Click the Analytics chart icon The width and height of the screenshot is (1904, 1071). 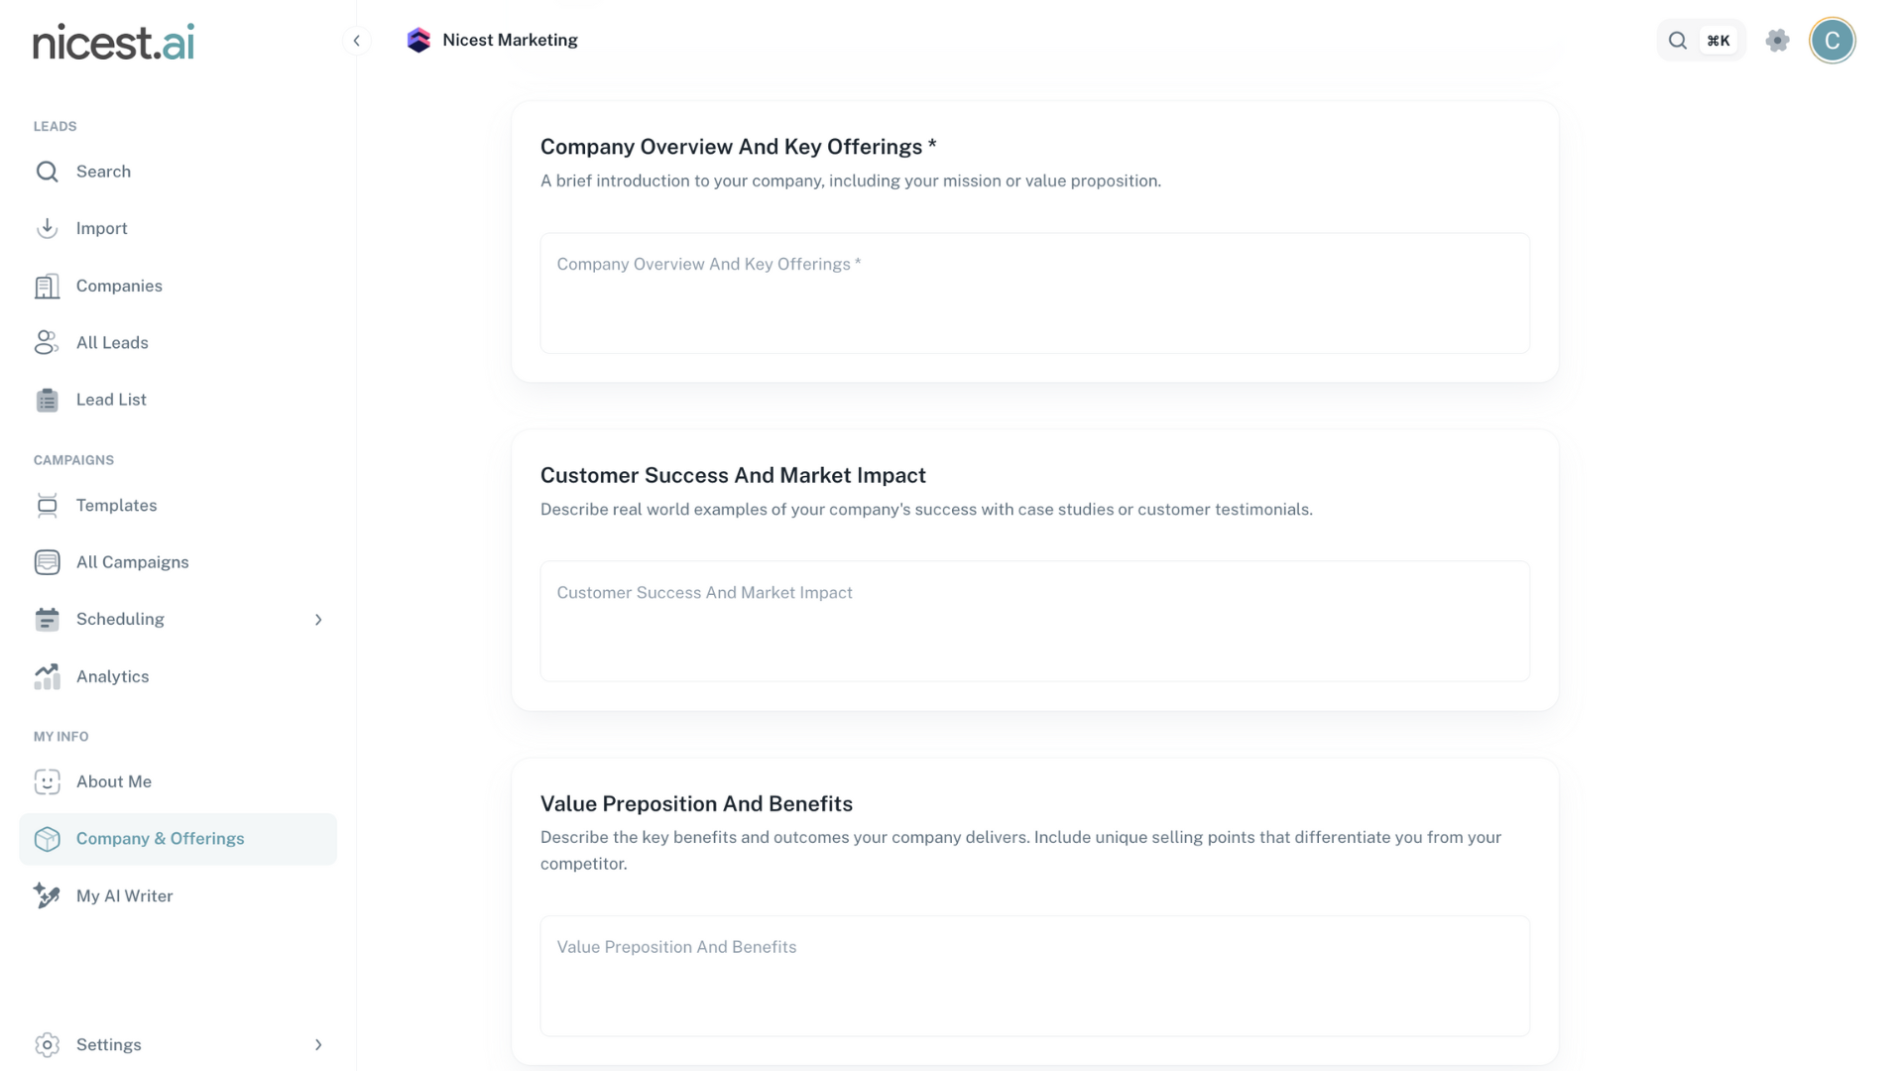pos(47,676)
